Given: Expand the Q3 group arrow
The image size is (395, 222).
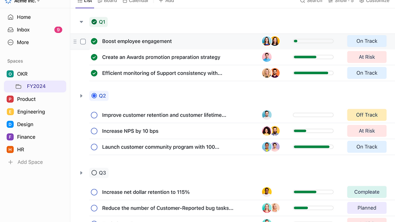Looking at the screenshot, I should click(x=81, y=173).
